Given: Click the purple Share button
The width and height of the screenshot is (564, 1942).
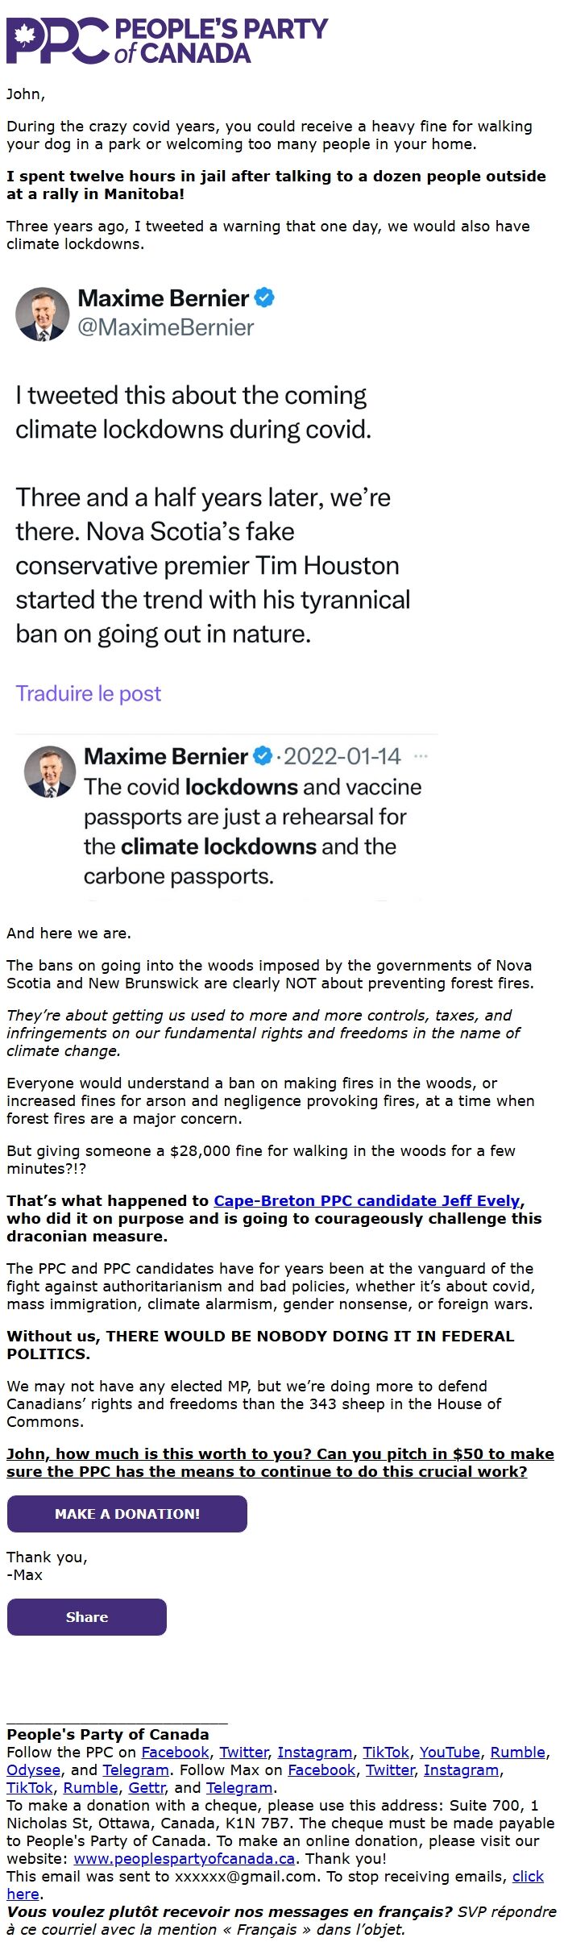Looking at the screenshot, I should point(87,1617).
